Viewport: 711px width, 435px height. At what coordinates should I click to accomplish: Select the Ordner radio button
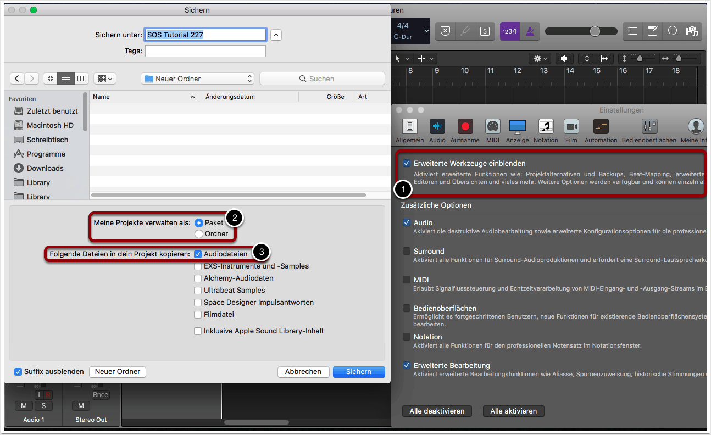pos(199,234)
